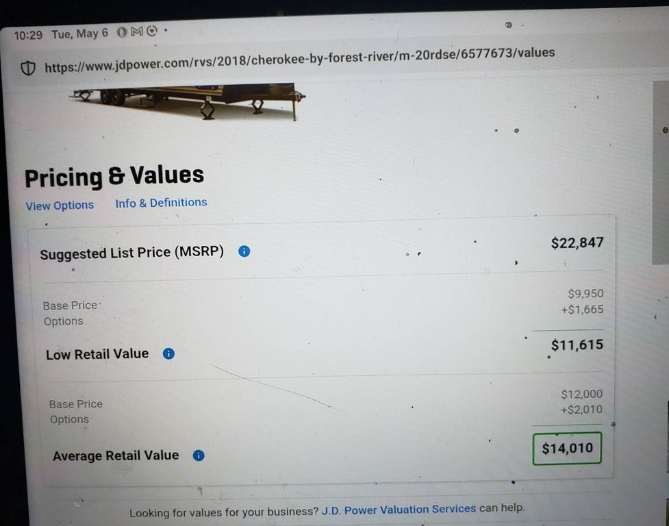The height and width of the screenshot is (526, 669).
Task: Tap the Gmail notification icon in status bar
Action: pyautogui.click(x=137, y=32)
